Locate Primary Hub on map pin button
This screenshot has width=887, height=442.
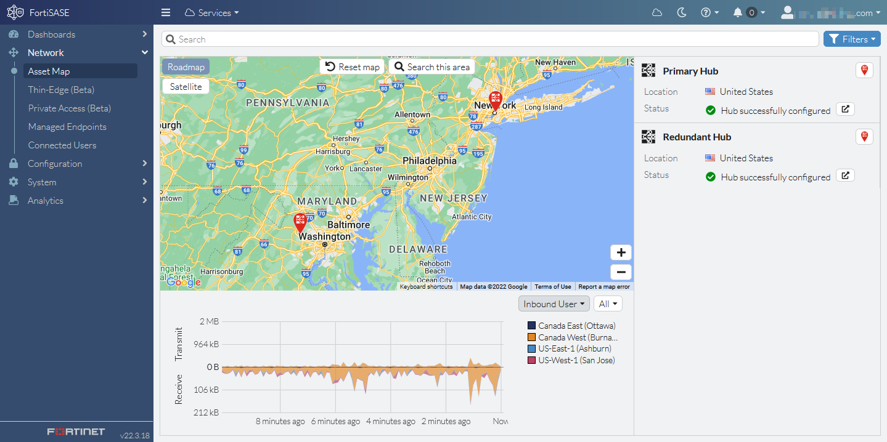(864, 70)
